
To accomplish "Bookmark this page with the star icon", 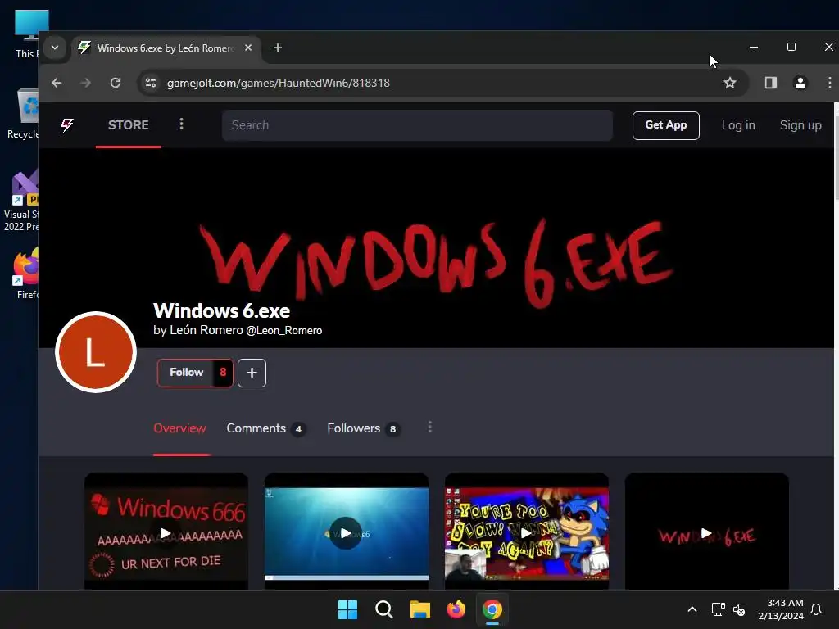I will pos(730,83).
